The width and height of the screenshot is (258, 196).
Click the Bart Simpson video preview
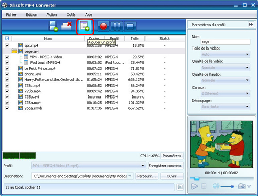pyautogui.click(x=221, y=144)
